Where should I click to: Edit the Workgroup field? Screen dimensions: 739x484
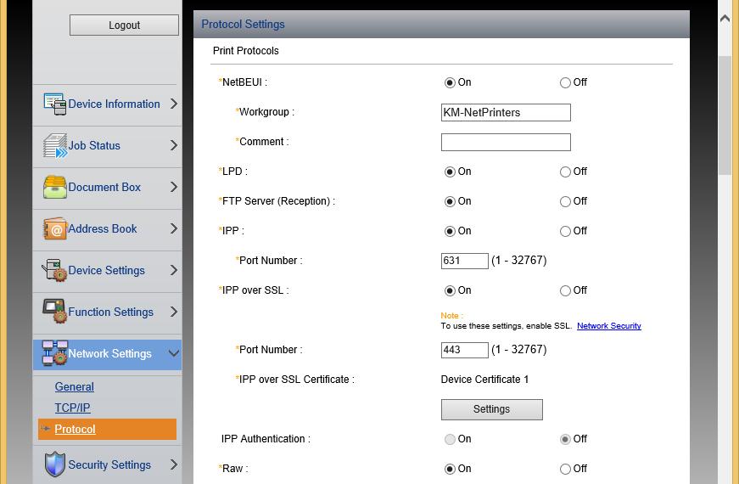pos(506,113)
